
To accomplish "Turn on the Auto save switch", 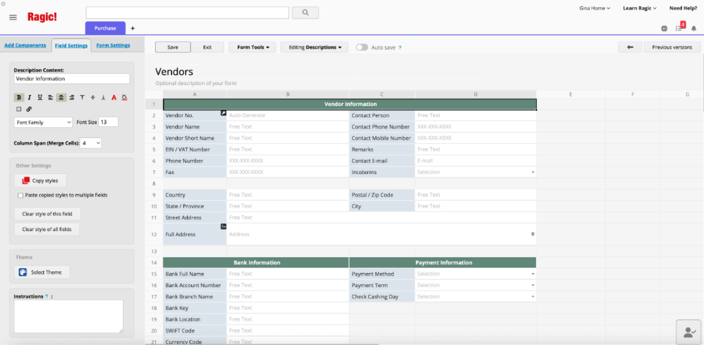I will 362,47.
